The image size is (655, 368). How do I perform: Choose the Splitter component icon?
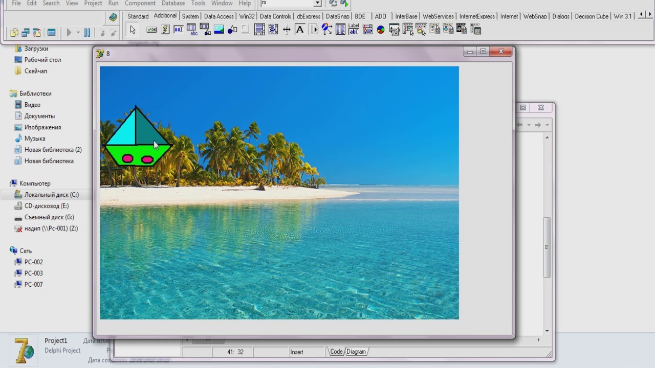(x=287, y=30)
